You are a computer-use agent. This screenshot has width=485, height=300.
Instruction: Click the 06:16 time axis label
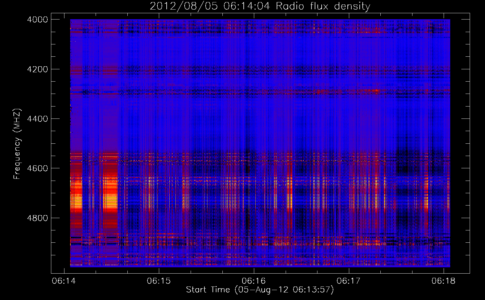click(254, 281)
